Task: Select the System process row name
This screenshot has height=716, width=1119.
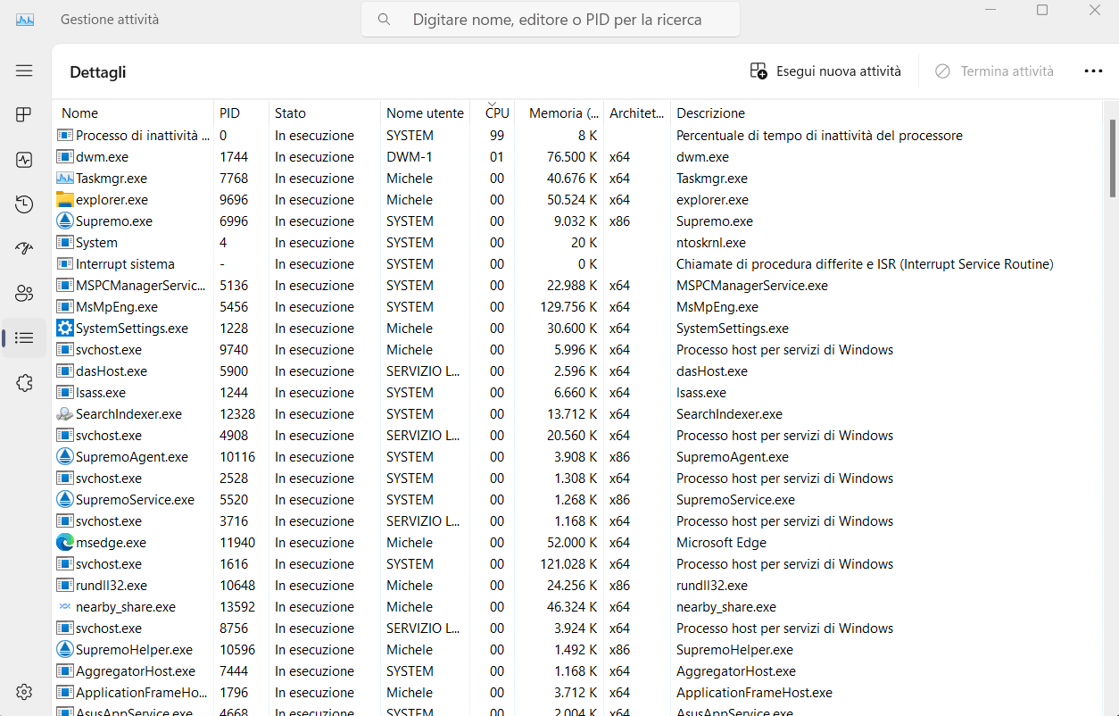Action: (96, 242)
